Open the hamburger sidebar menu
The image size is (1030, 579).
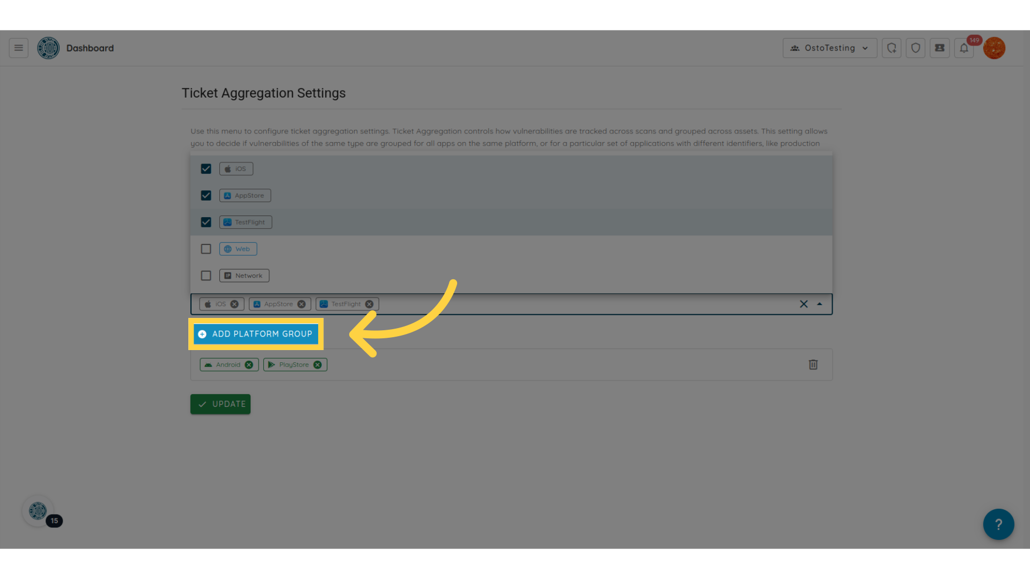click(18, 48)
